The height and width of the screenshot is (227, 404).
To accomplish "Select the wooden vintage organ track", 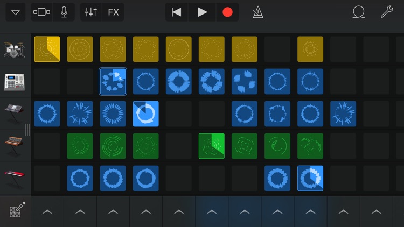I will click(x=14, y=146).
